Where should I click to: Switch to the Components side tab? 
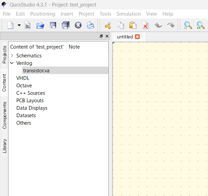[x=4, y=115]
